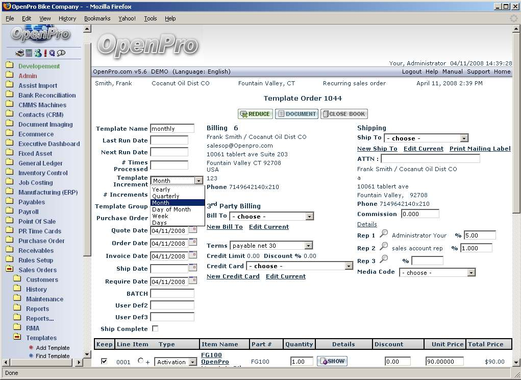
Task: Open the Bookmarks menu in Firefox
Action: (97, 18)
